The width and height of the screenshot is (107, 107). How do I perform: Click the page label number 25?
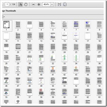point(76,52)
